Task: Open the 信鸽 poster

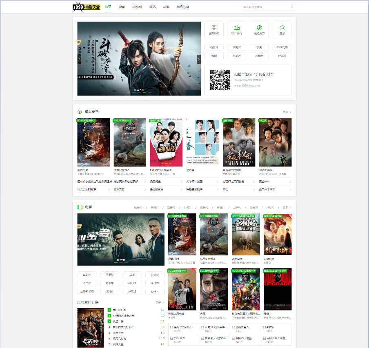Action: [x=182, y=289]
